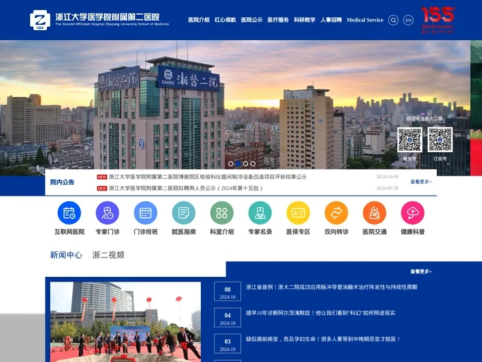The height and width of the screenshot is (362, 482).
Task: Select the second banner carousel dot
Action: (238, 164)
